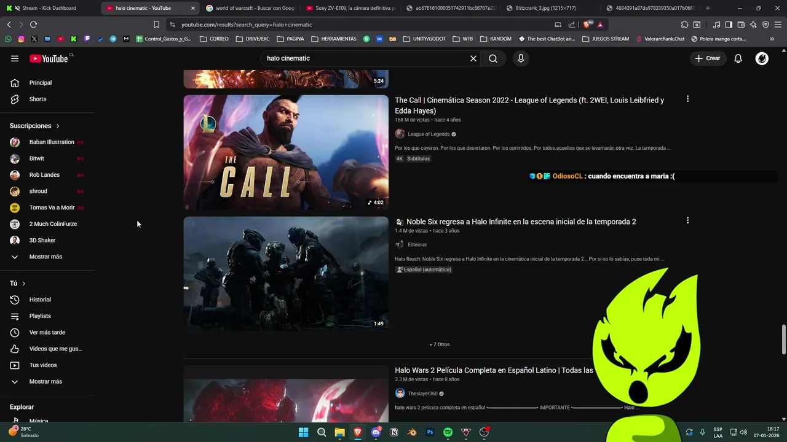Switch to Blitzcrank_3.jpg tab
787x442 pixels.
pyautogui.click(x=551, y=8)
